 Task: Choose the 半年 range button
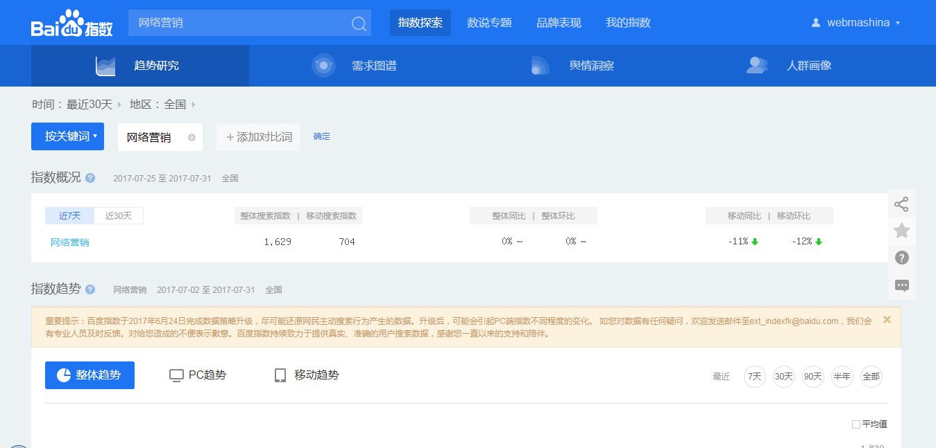pos(842,377)
